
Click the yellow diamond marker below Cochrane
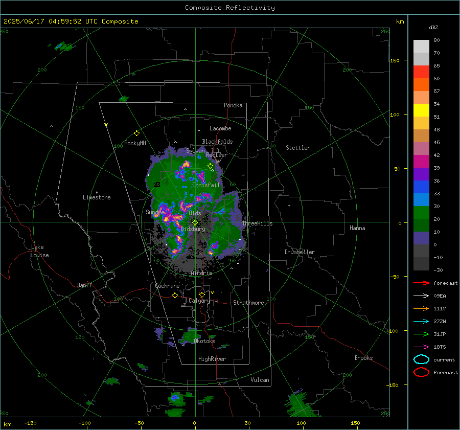175,296
